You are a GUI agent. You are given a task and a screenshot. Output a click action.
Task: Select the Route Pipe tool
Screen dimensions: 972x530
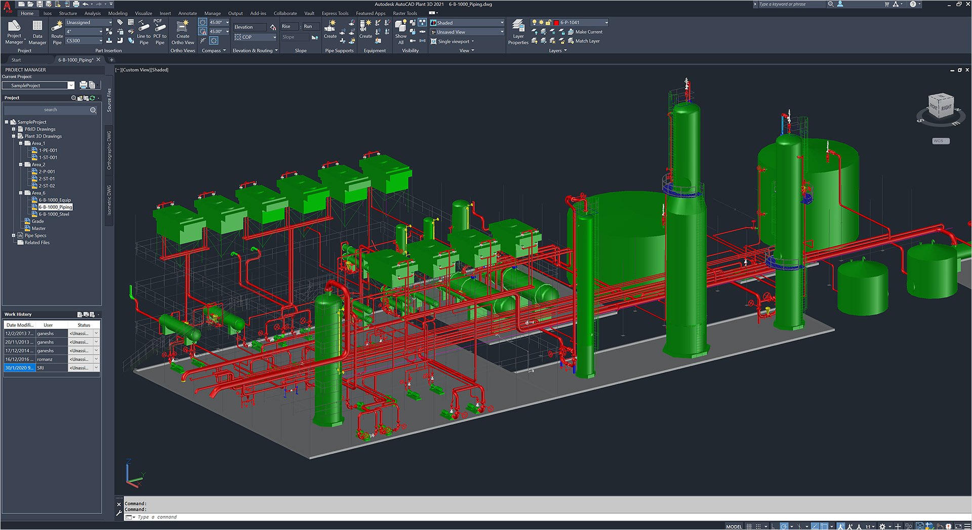(x=57, y=30)
